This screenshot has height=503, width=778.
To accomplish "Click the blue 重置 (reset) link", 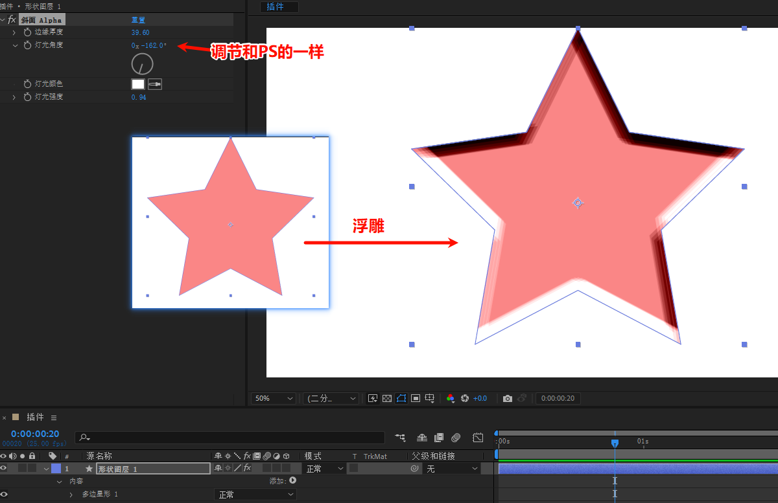I will (x=138, y=20).
